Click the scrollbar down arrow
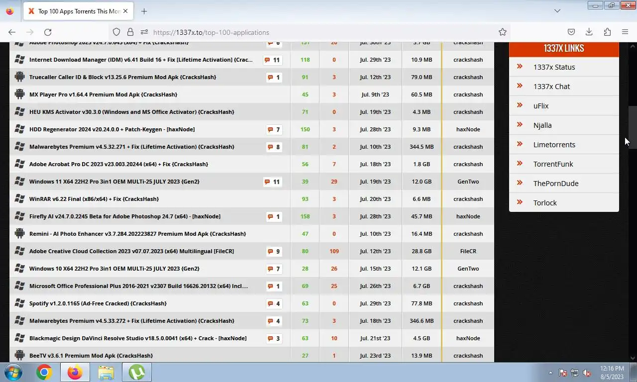The height and width of the screenshot is (382, 637). pyautogui.click(x=633, y=358)
